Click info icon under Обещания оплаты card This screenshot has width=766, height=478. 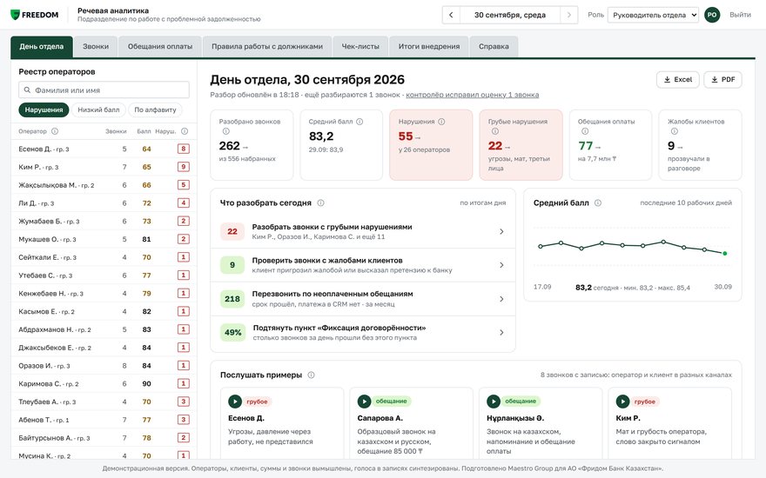[585, 131]
